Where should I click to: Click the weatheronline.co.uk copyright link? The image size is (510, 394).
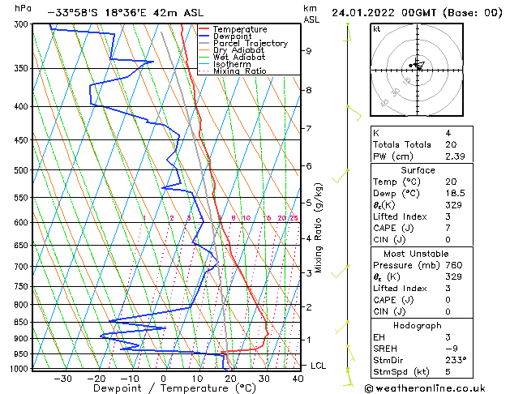(435, 387)
